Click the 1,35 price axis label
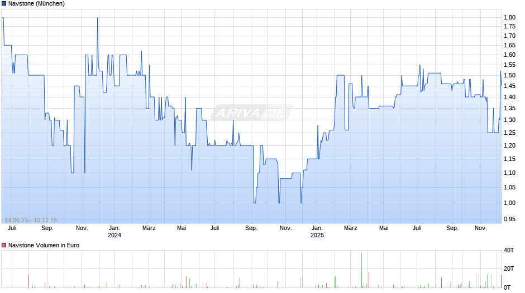 tap(509, 108)
